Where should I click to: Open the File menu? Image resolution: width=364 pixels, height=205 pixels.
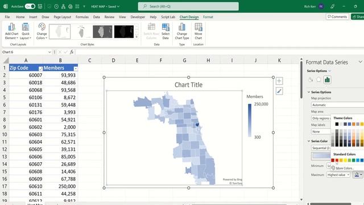click(7, 17)
